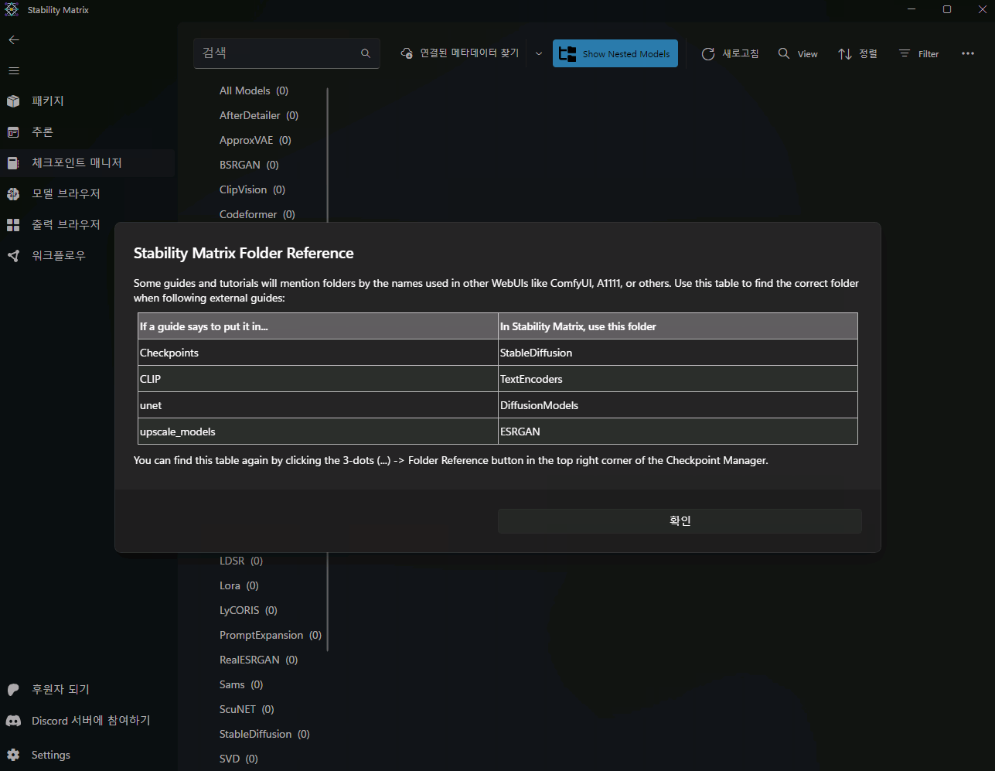Open Settings with the gear icon
995x771 pixels.
coord(13,755)
